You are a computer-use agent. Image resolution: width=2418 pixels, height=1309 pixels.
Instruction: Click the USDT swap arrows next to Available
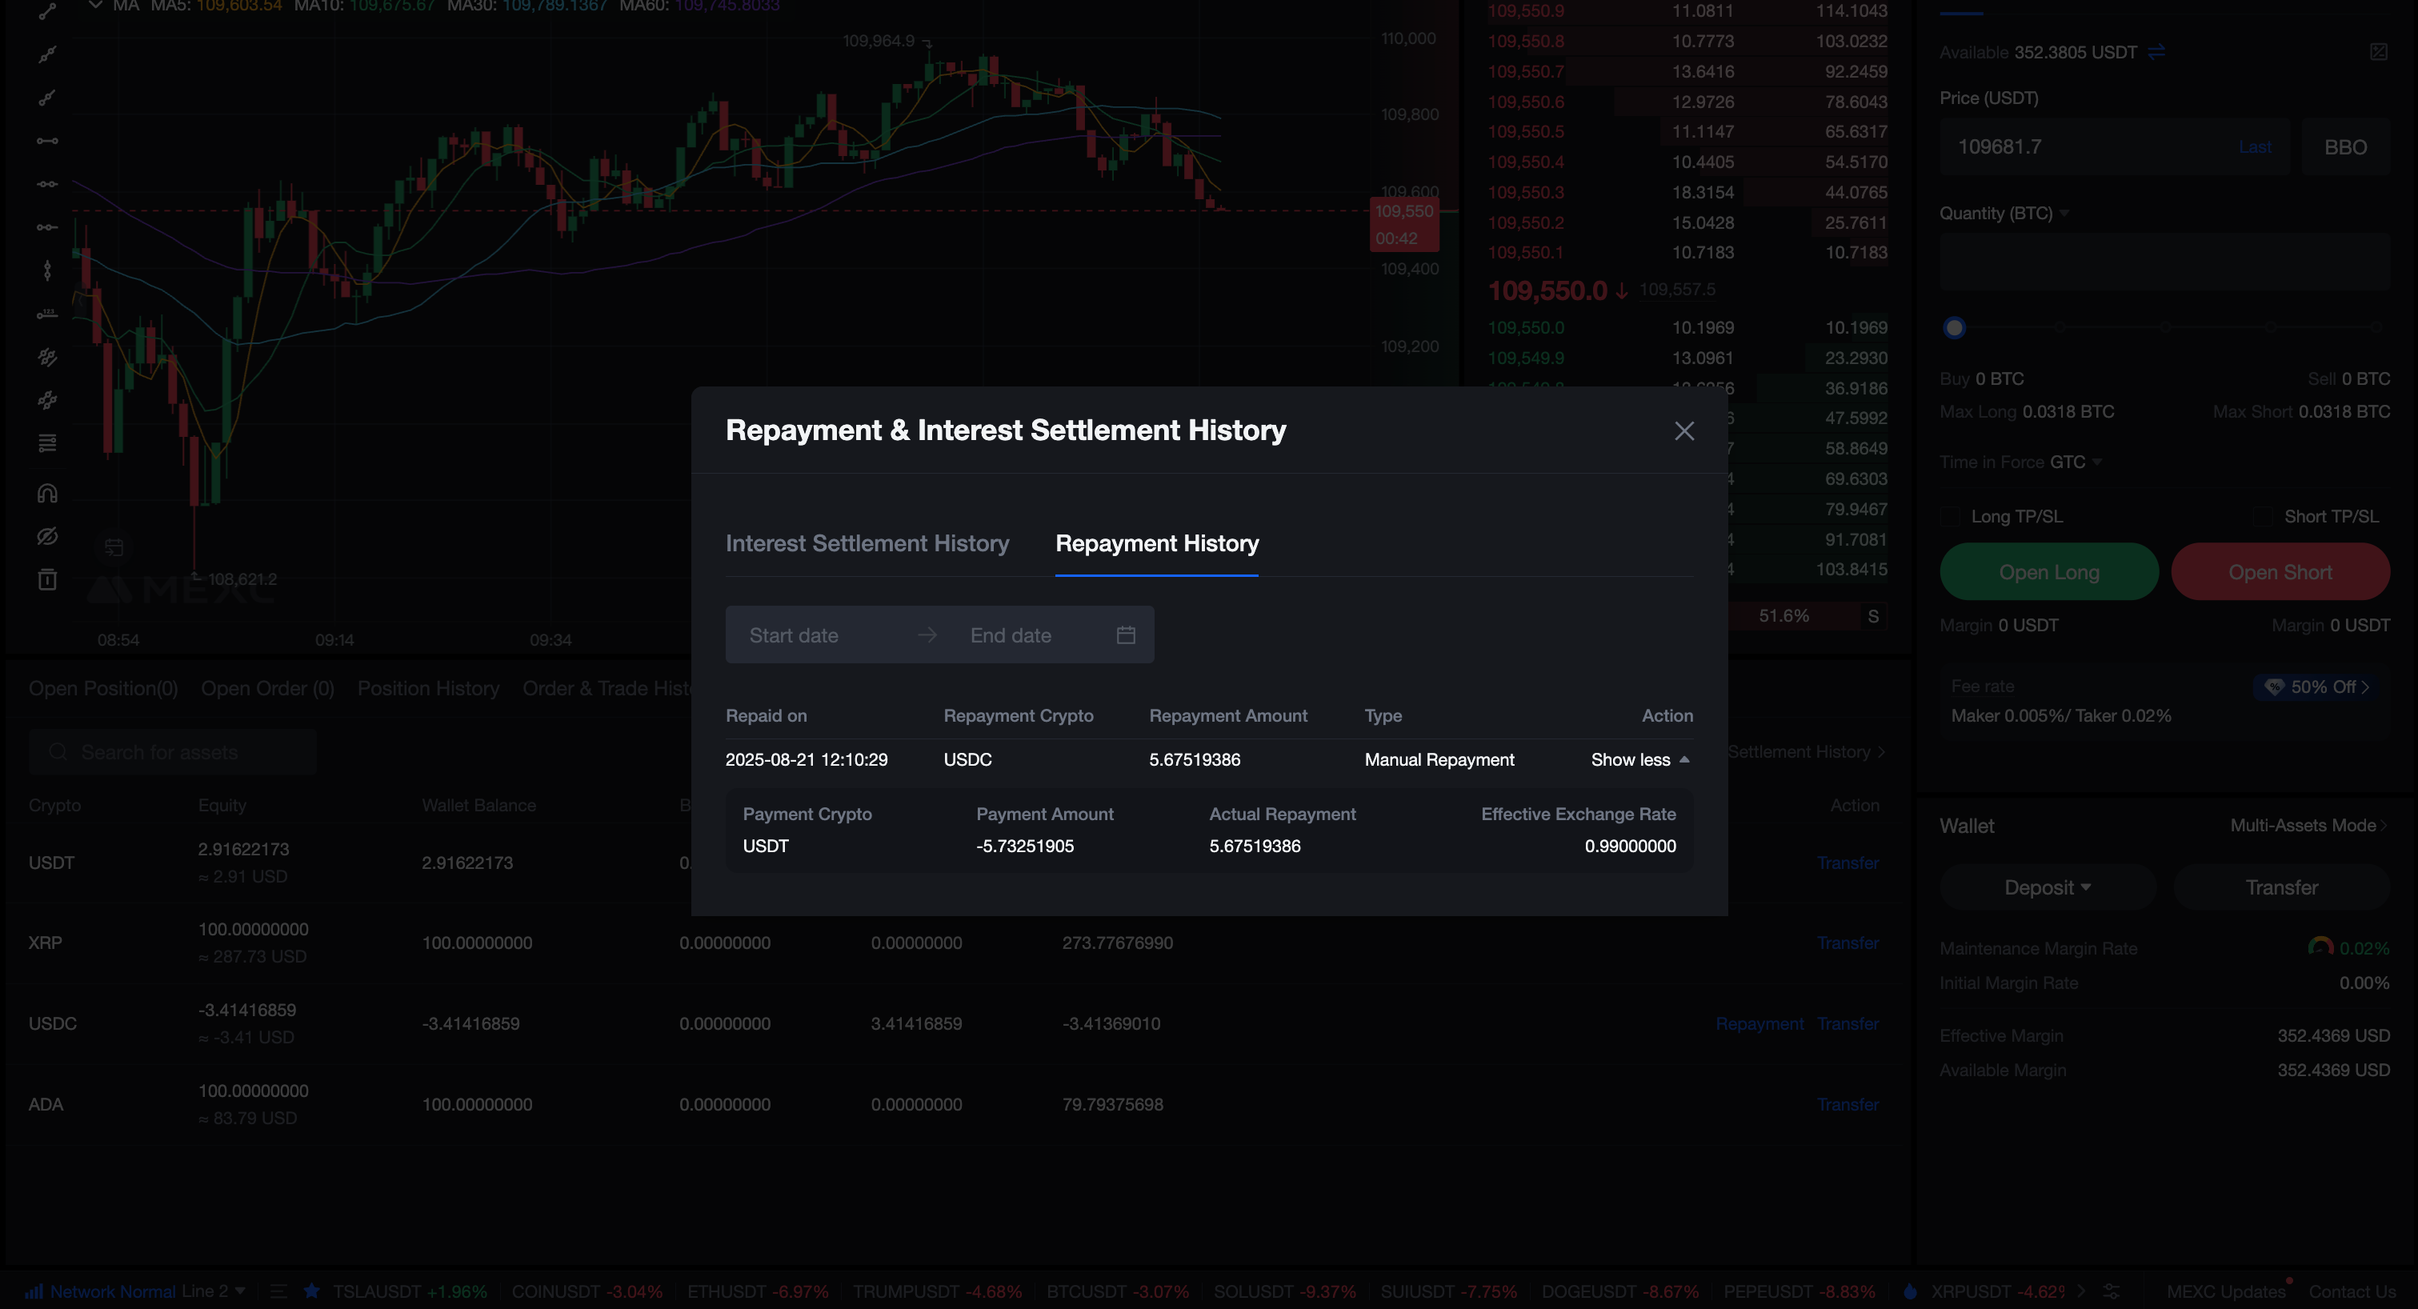click(x=2156, y=52)
